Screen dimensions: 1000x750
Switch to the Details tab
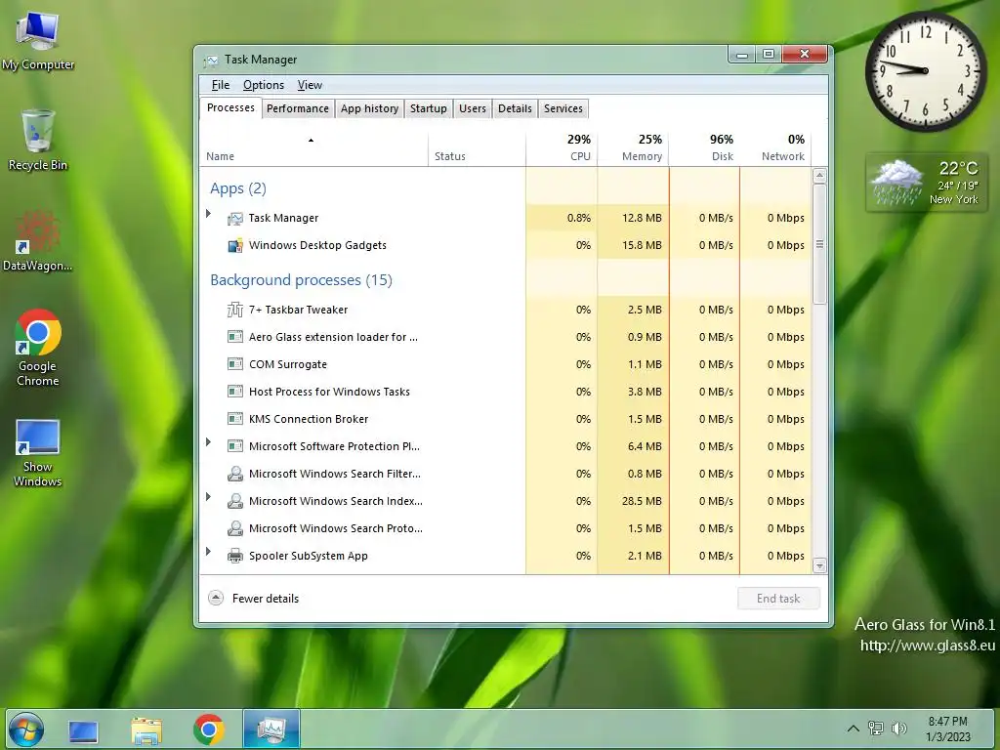pos(515,108)
